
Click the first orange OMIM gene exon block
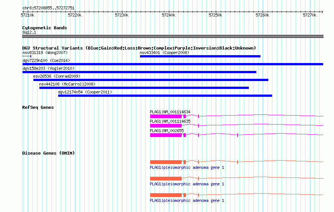[166, 162]
